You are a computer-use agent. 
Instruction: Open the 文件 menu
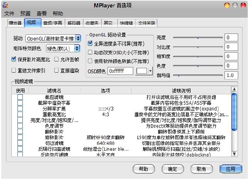click(9, 14)
